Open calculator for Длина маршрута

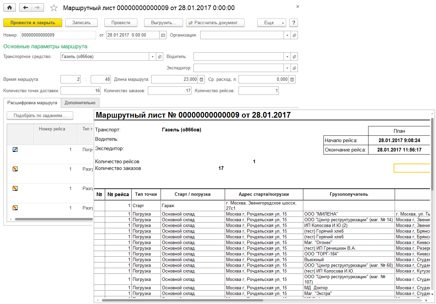[201, 79]
